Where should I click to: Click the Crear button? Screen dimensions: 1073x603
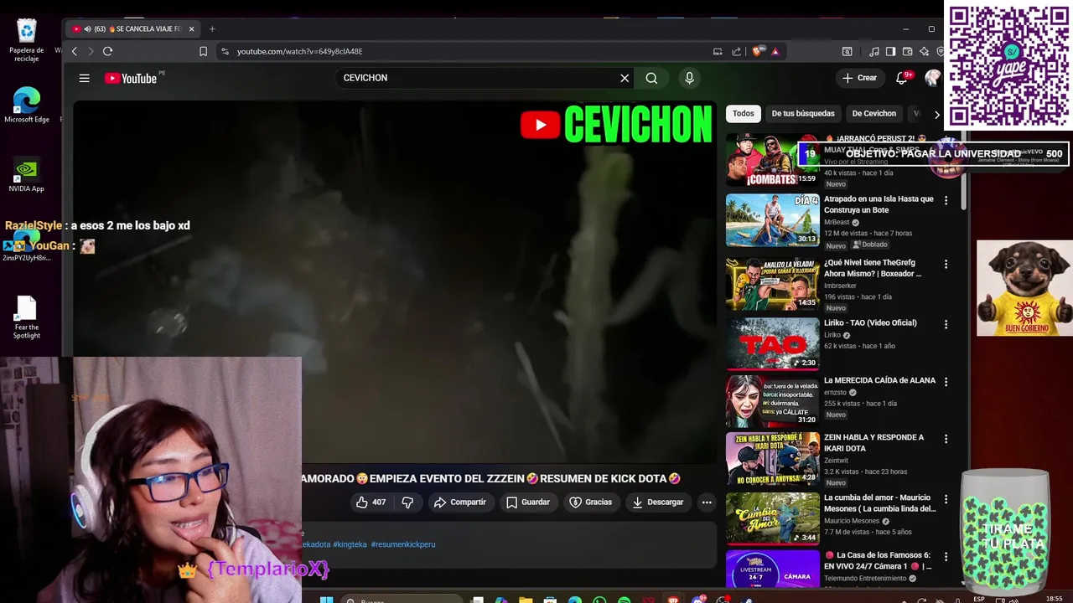point(860,78)
